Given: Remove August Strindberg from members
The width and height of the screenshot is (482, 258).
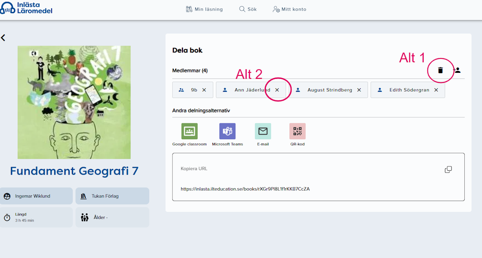Looking at the screenshot, I should tap(359, 90).
